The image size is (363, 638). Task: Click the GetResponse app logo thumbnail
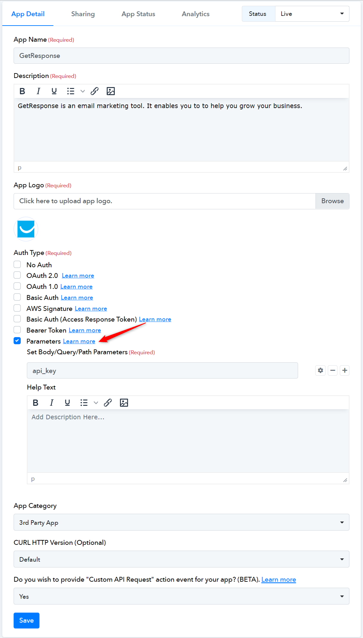pos(26,229)
